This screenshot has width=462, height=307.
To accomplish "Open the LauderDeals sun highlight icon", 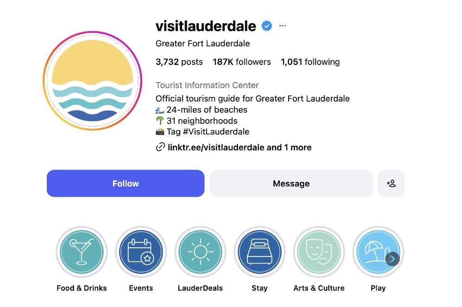I will (200, 252).
